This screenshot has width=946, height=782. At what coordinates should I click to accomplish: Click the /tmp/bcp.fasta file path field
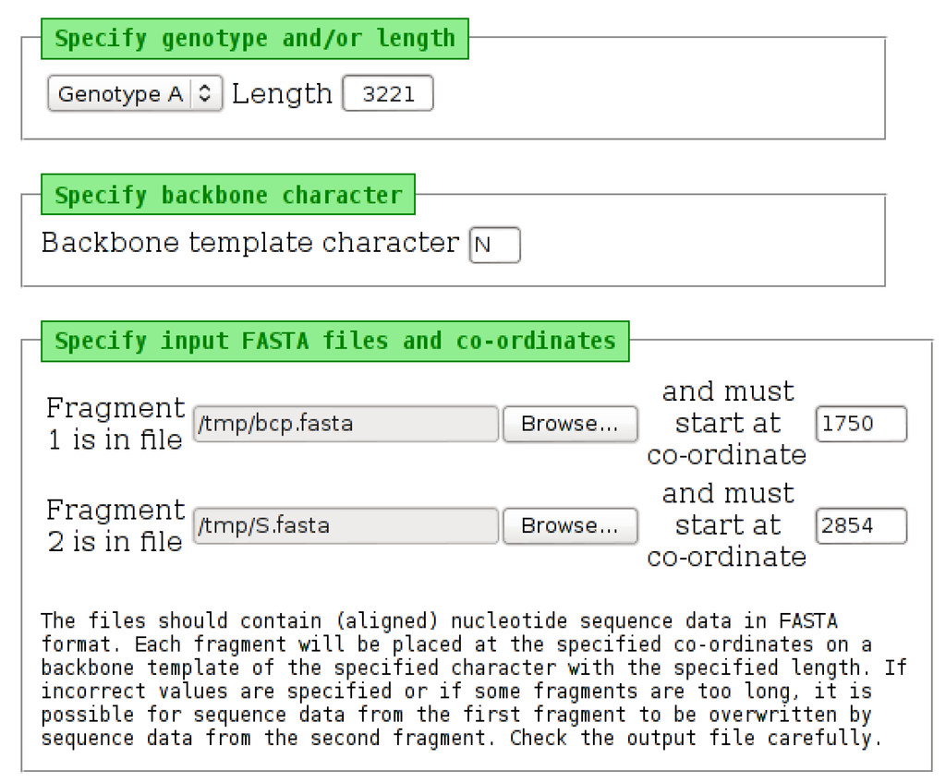[346, 424]
